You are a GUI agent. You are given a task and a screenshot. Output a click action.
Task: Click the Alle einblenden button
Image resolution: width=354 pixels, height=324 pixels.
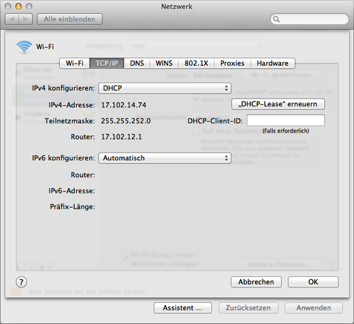click(70, 19)
